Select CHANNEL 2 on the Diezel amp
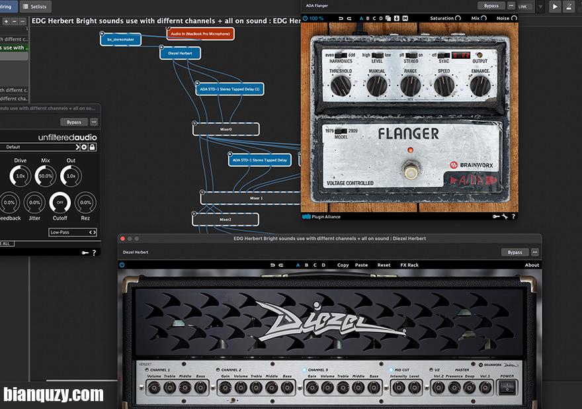This screenshot has width=582, height=409. [x=218, y=370]
